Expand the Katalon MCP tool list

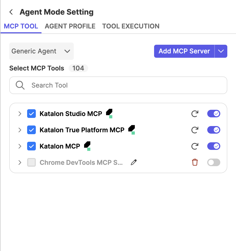[x=20, y=146]
